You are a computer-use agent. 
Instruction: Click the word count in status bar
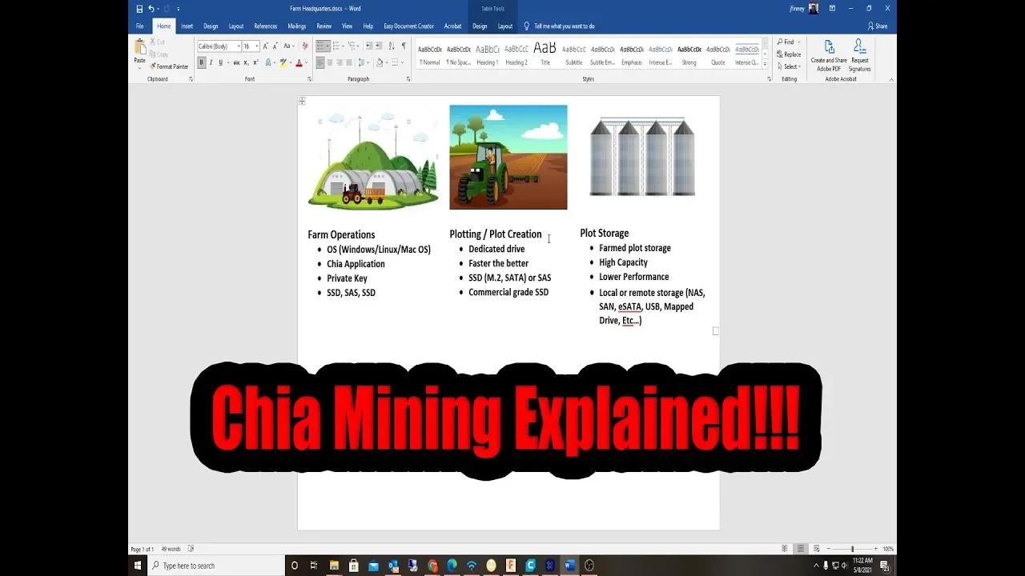click(x=172, y=549)
